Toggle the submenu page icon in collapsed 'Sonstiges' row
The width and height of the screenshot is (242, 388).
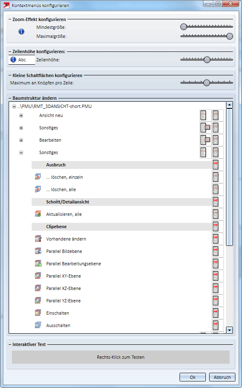[x=205, y=128]
